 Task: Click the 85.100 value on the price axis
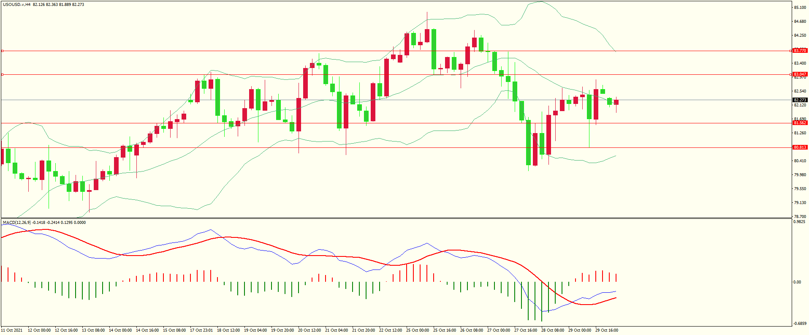pyautogui.click(x=800, y=8)
